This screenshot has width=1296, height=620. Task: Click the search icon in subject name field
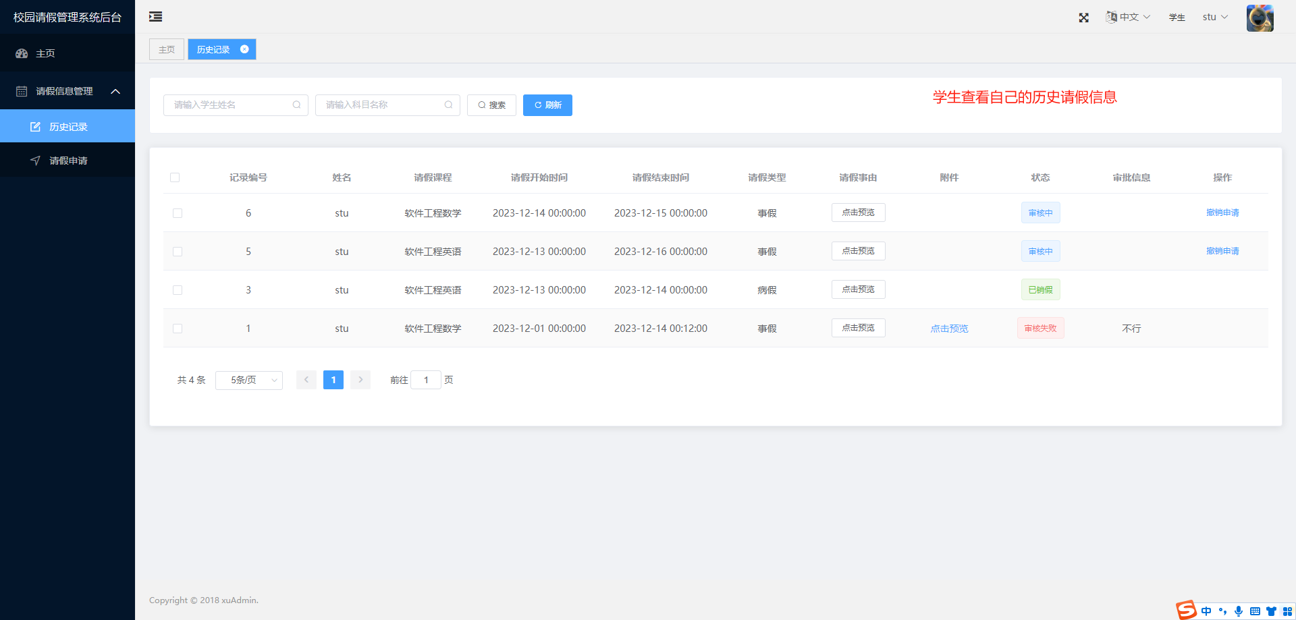pos(448,105)
